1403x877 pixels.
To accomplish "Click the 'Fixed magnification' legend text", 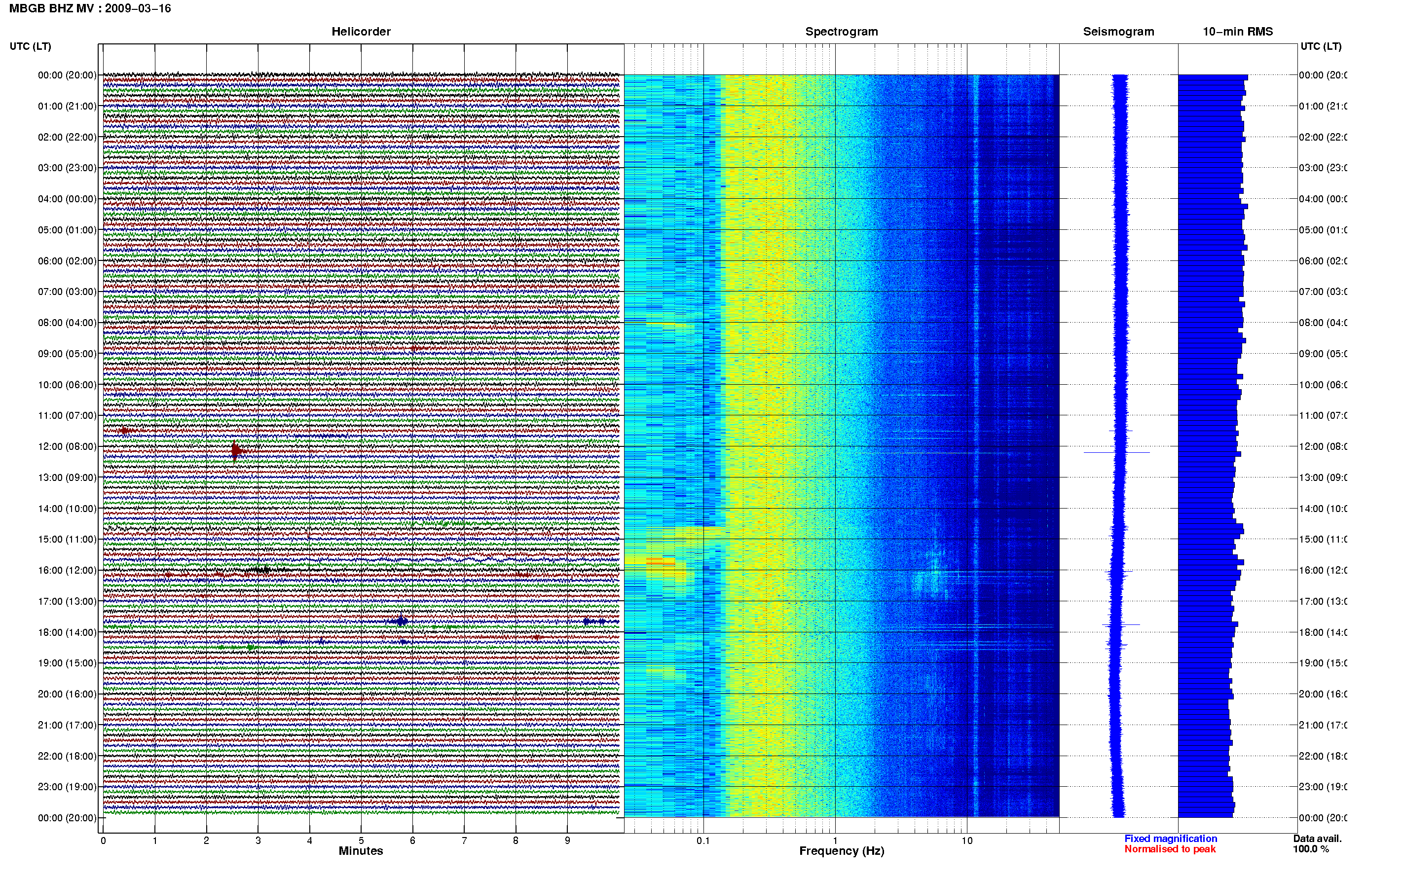I will pyautogui.click(x=1171, y=839).
